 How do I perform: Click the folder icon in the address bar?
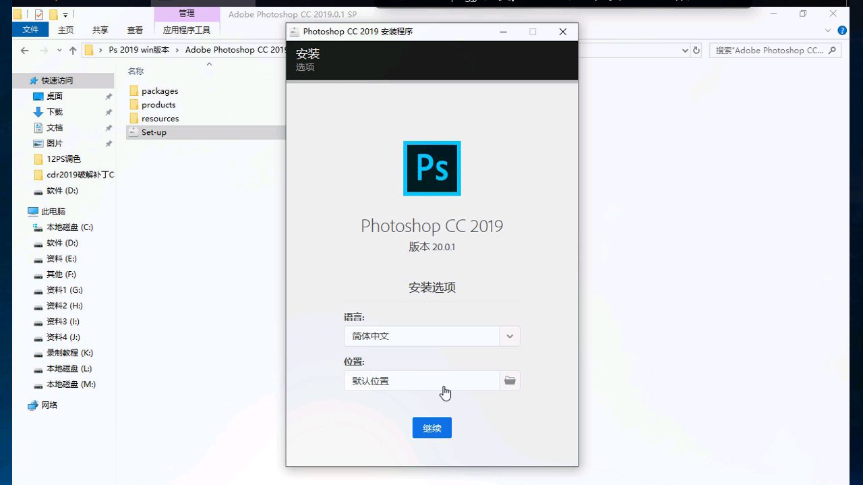89,50
